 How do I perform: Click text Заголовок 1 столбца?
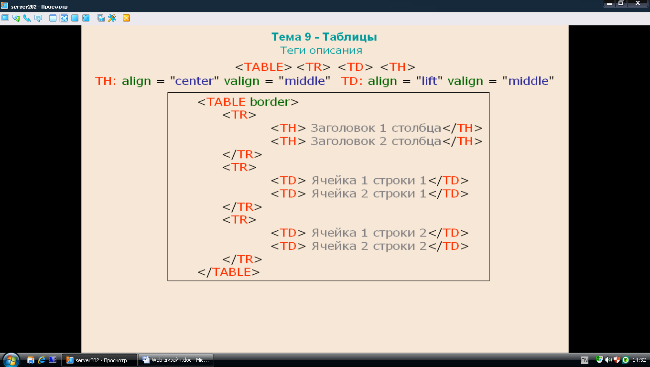pyautogui.click(x=376, y=128)
